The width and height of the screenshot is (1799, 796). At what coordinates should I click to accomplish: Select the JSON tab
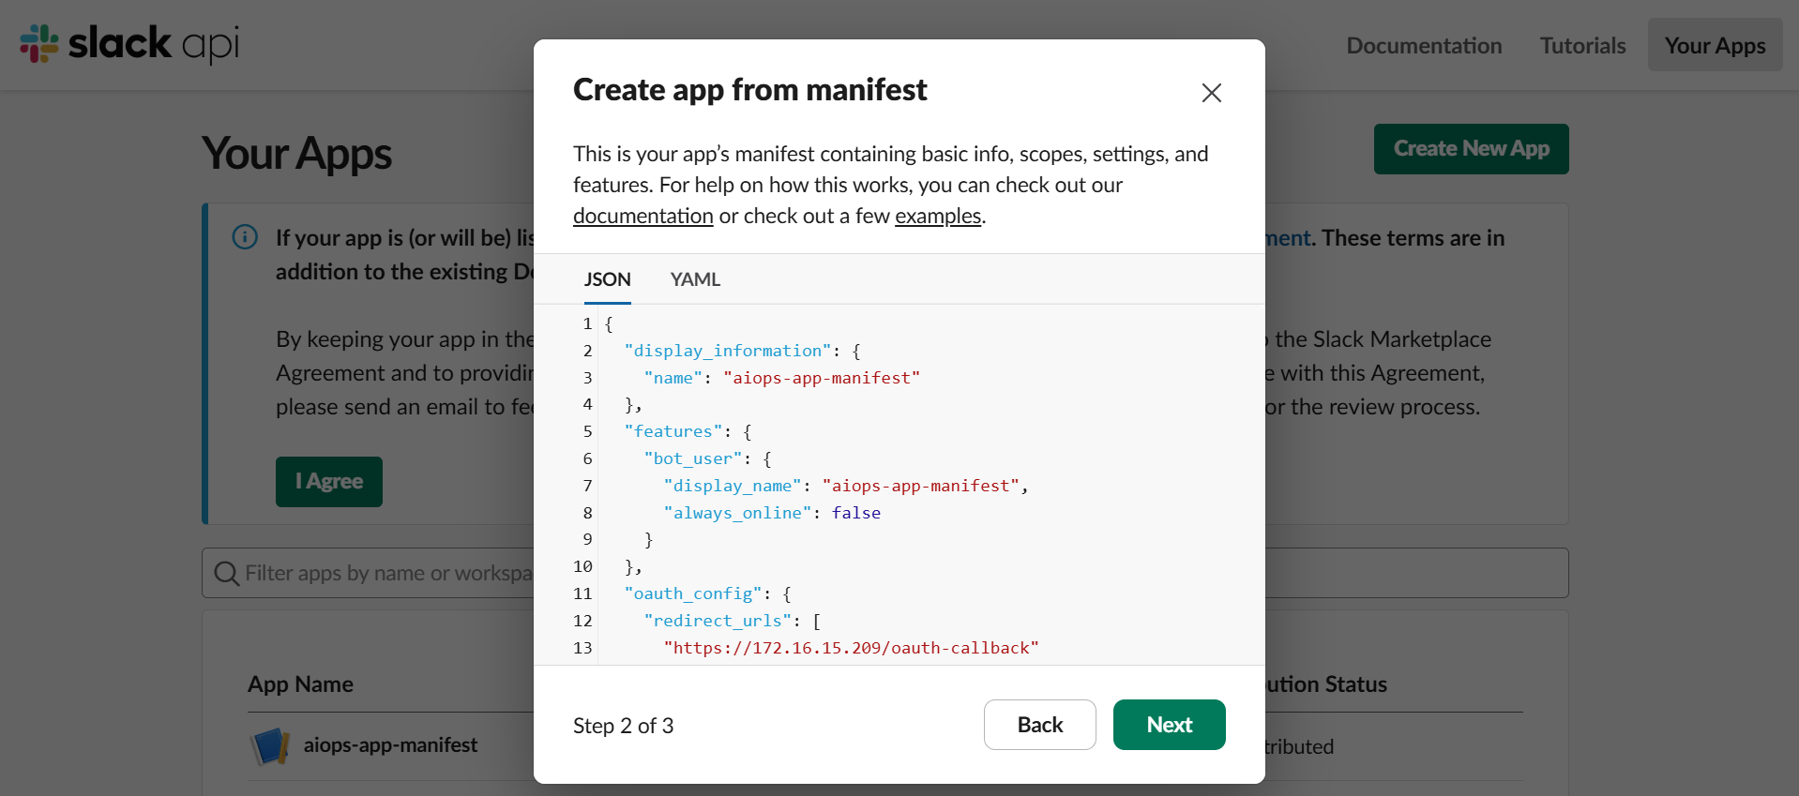coord(607,279)
